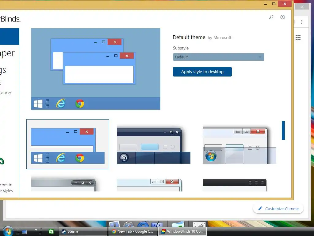
Task: Select the black titlebar style thumbnail
Action: click(x=235, y=185)
